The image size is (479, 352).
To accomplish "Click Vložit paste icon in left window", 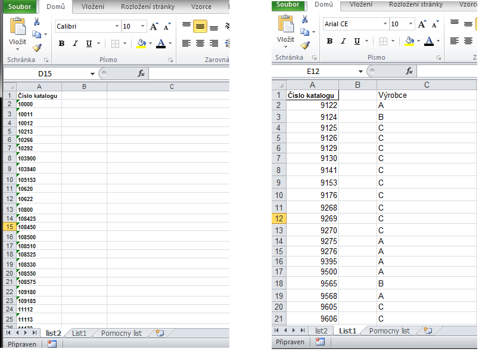I will point(18,26).
